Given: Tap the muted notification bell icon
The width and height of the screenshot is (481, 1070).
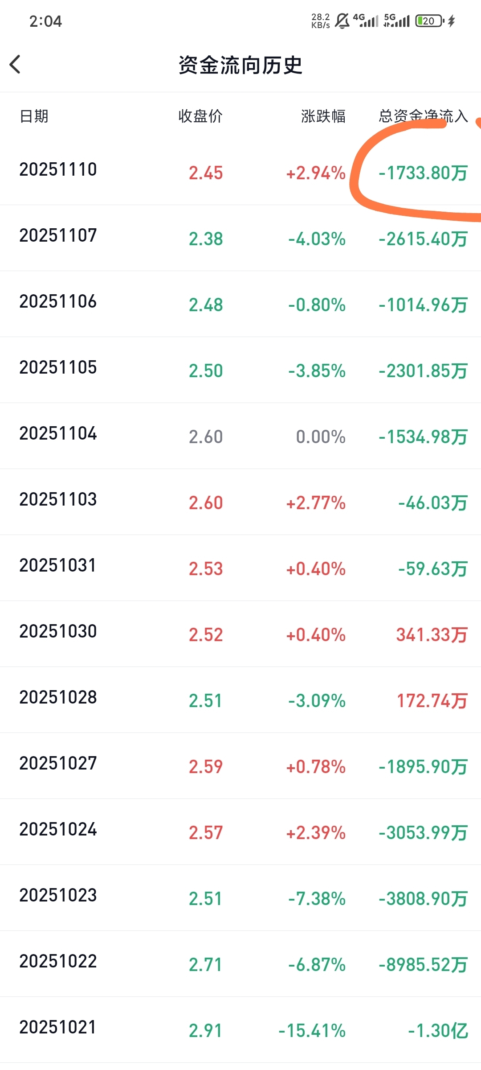Looking at the screenshot, I should [342, 21].
